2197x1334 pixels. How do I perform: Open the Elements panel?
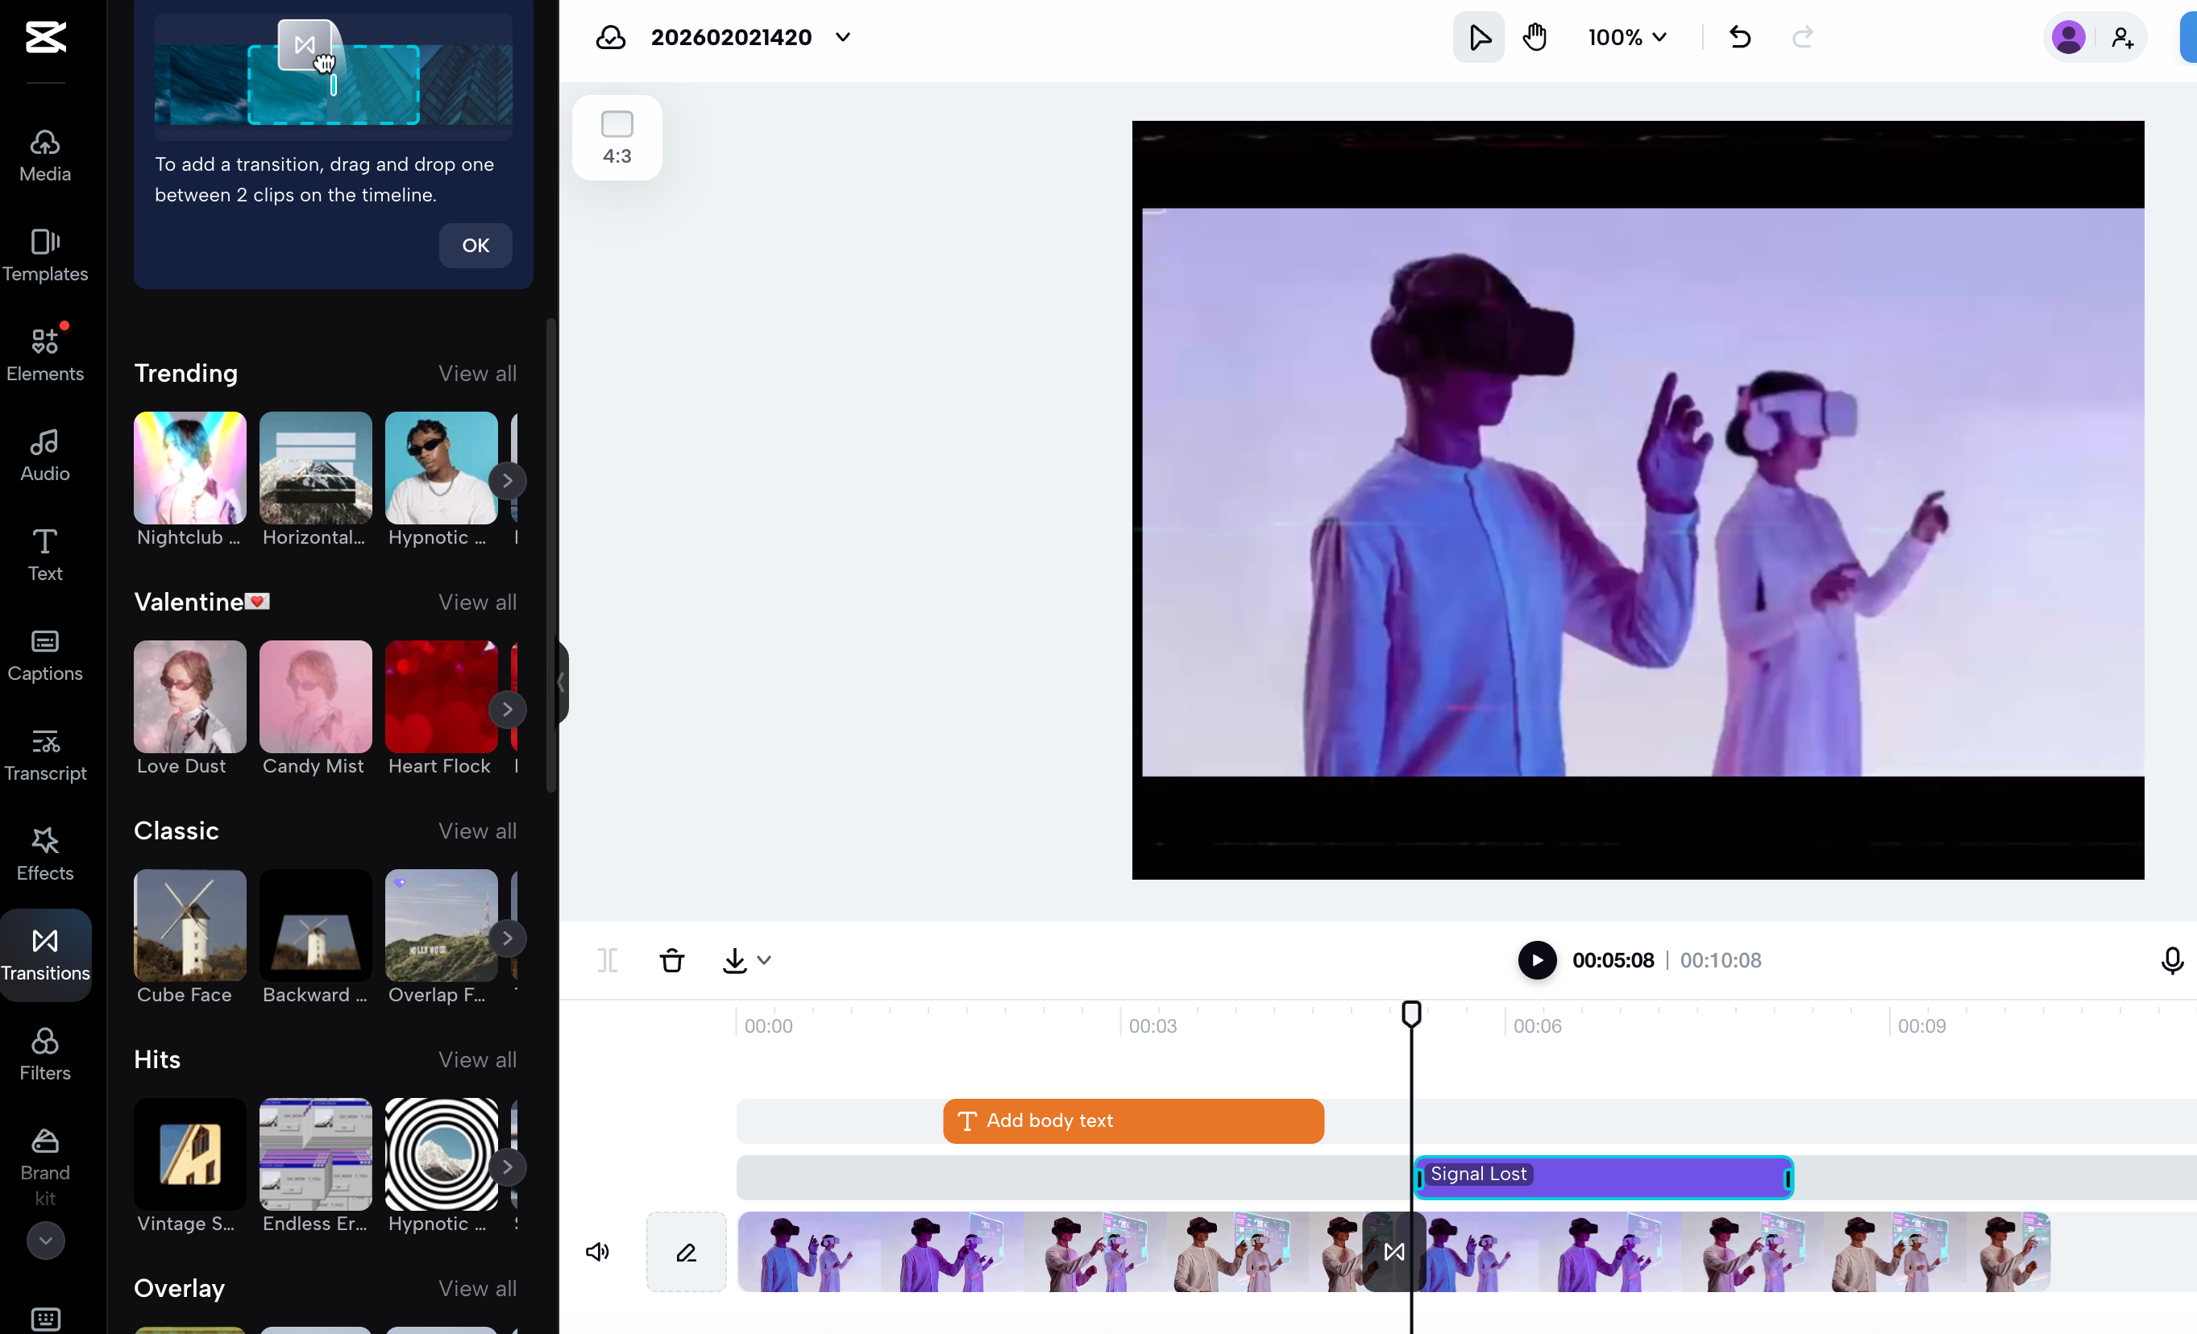pyautogui.click(x=44, y=353)
